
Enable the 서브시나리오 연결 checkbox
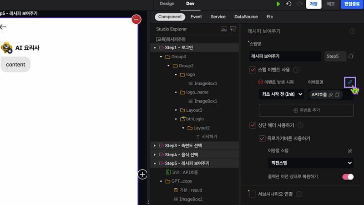(x=253, y=194)
